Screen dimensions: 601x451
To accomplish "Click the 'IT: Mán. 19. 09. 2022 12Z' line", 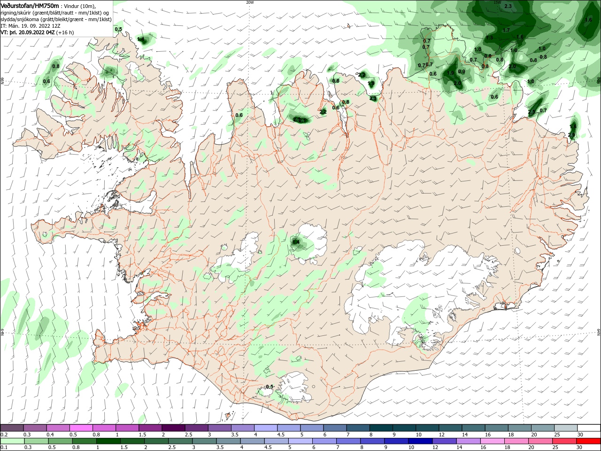I will pos(31,26).
